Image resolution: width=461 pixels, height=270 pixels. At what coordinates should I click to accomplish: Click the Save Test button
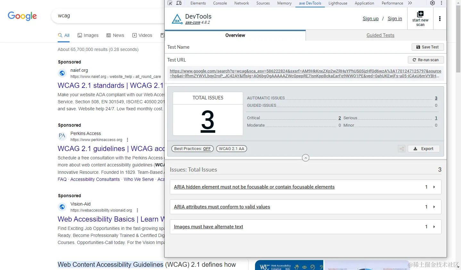pos(428,47)
